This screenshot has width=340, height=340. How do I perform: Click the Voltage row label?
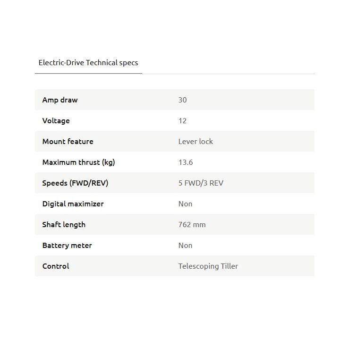(x=56, y=121)
